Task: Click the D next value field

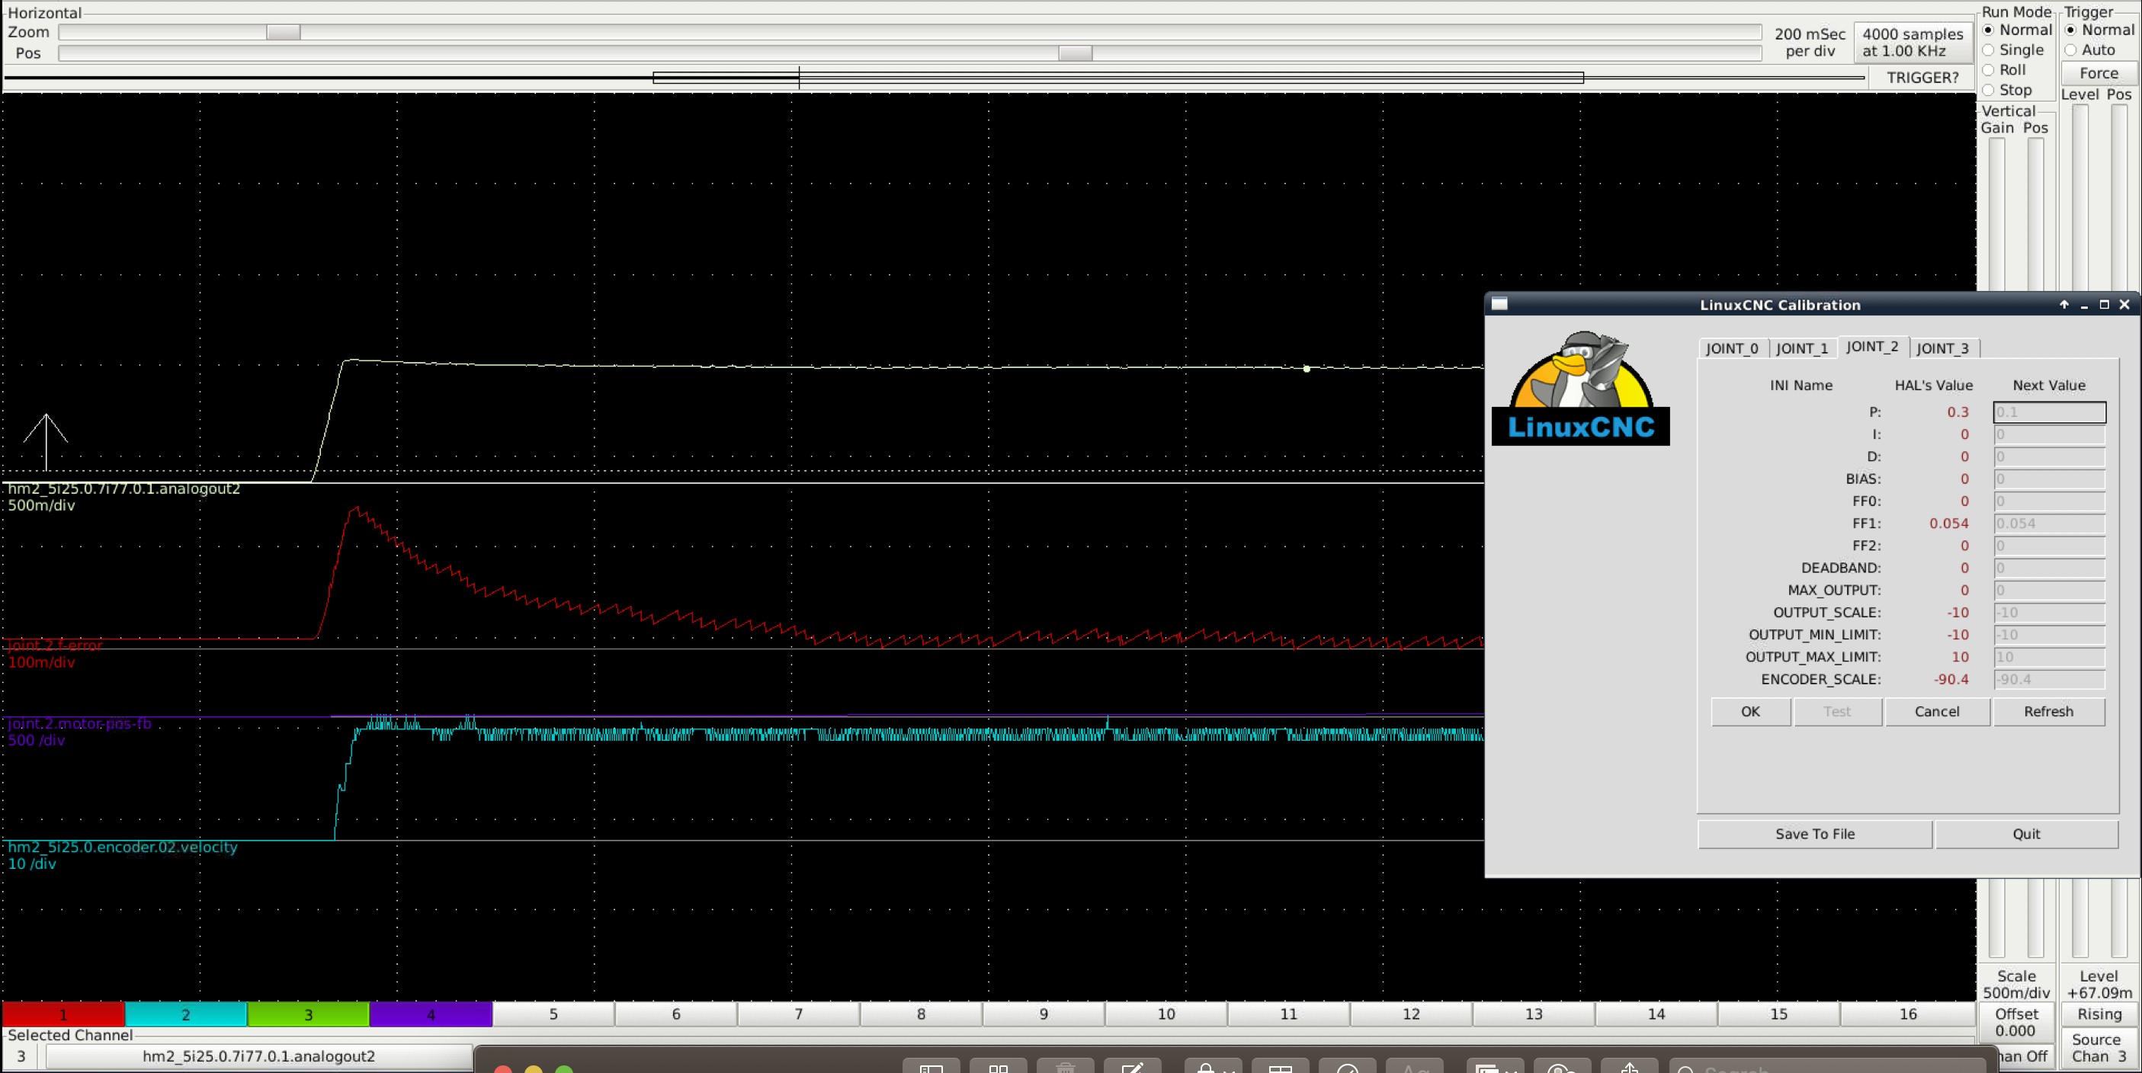Action: 2049,457
